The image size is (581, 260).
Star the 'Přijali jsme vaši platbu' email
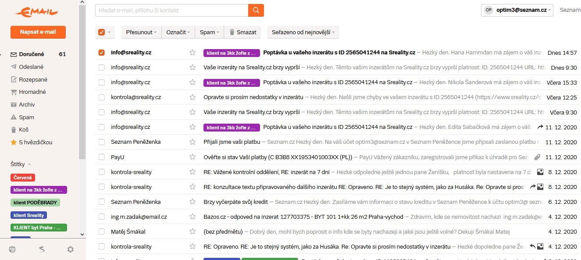tap(192, 142)
